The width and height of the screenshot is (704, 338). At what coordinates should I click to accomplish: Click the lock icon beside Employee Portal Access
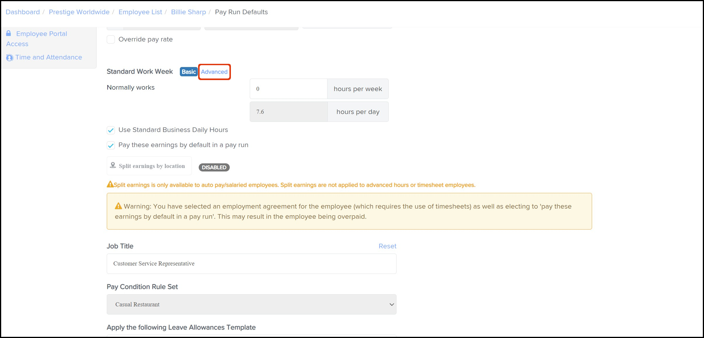tap(9, 33)
